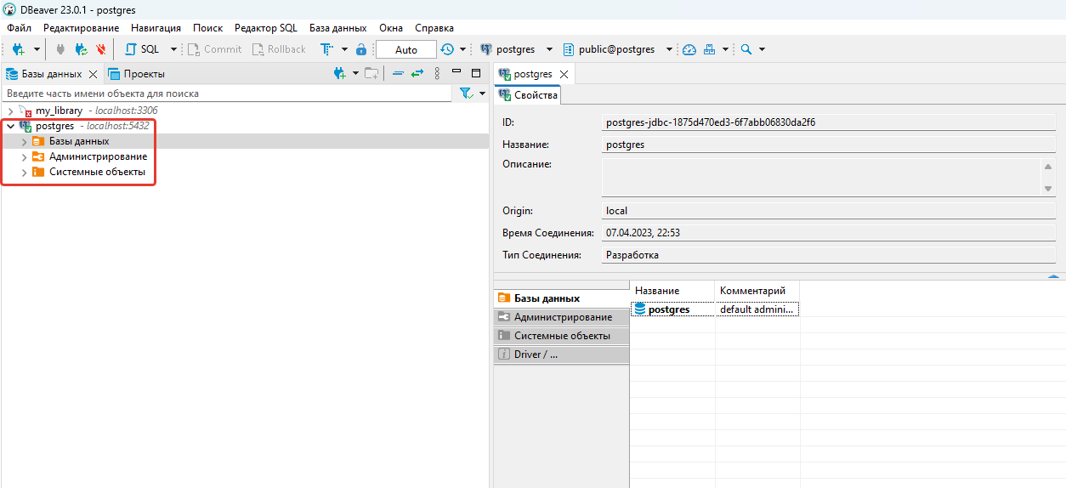The image size is (1066, 488).
Task: Minimize the navigator panel
Action: 456,71
